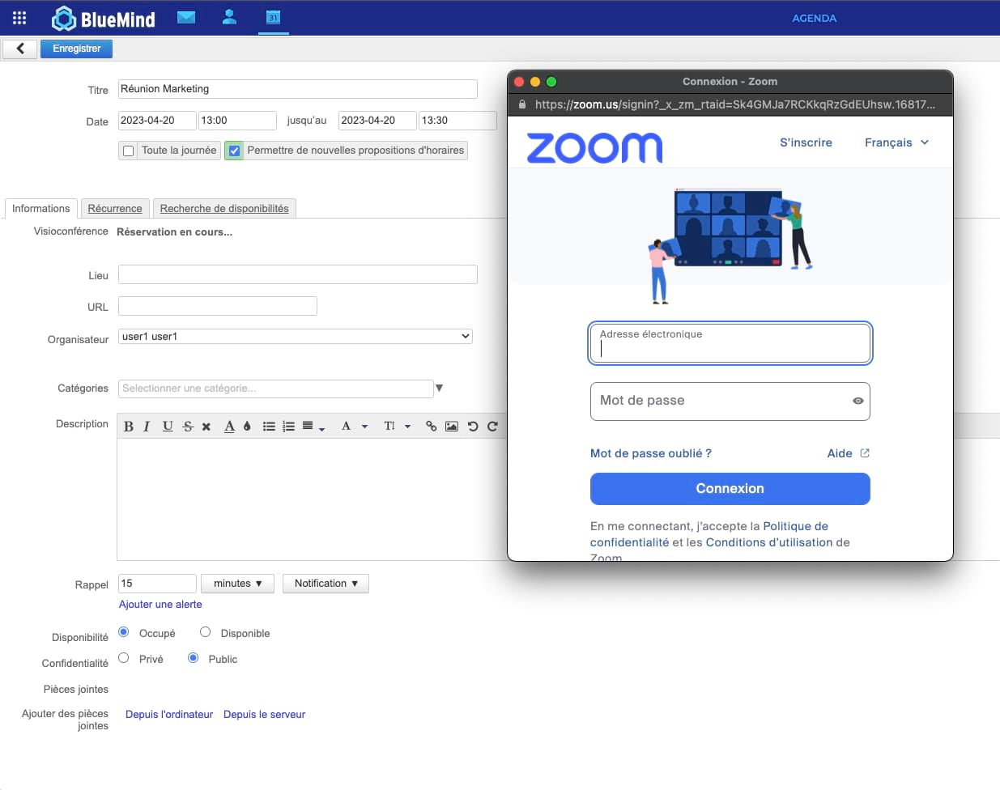Expand the categories dropdown arrow

click(439, 389)
